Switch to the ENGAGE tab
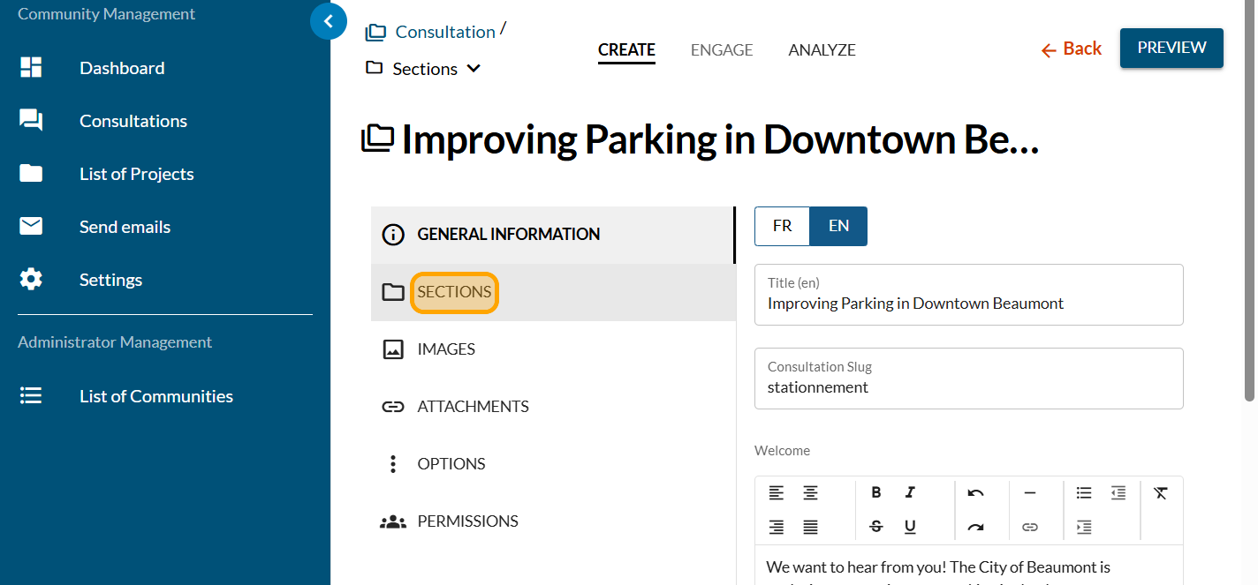The height and width of the screenshot is (585, 1258). coord(721,50)
